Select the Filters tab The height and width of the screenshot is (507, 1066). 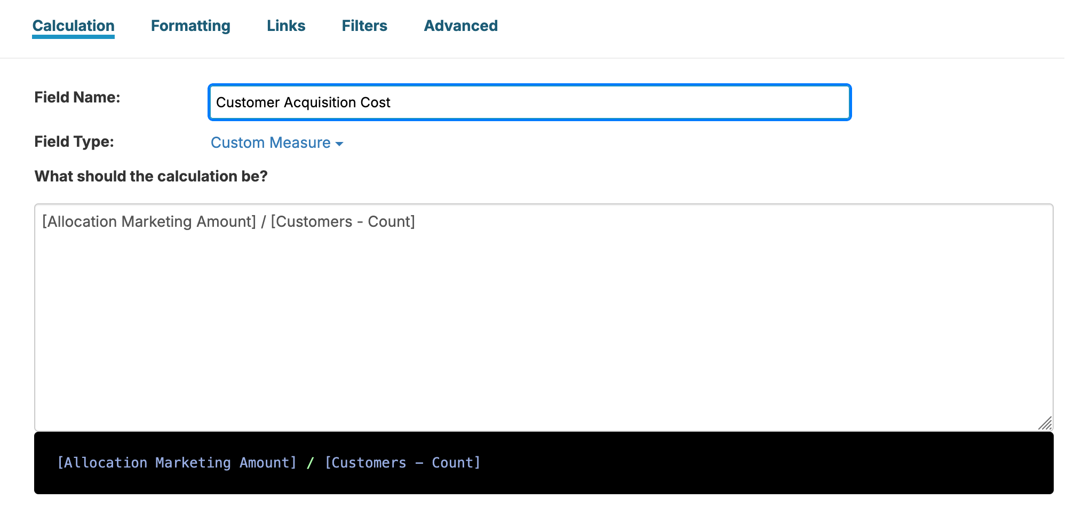(x=364, y=26)
